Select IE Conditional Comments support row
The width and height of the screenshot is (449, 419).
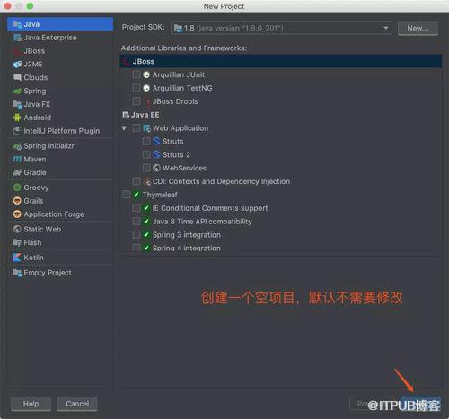click(x=281, y=208)
